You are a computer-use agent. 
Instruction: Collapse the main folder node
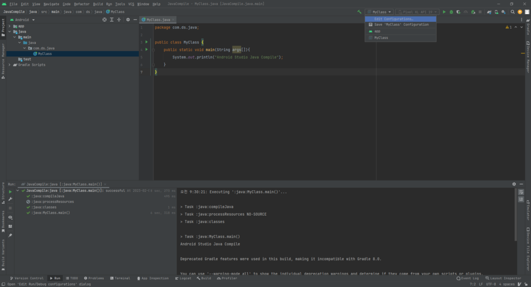tap(15, 37)
